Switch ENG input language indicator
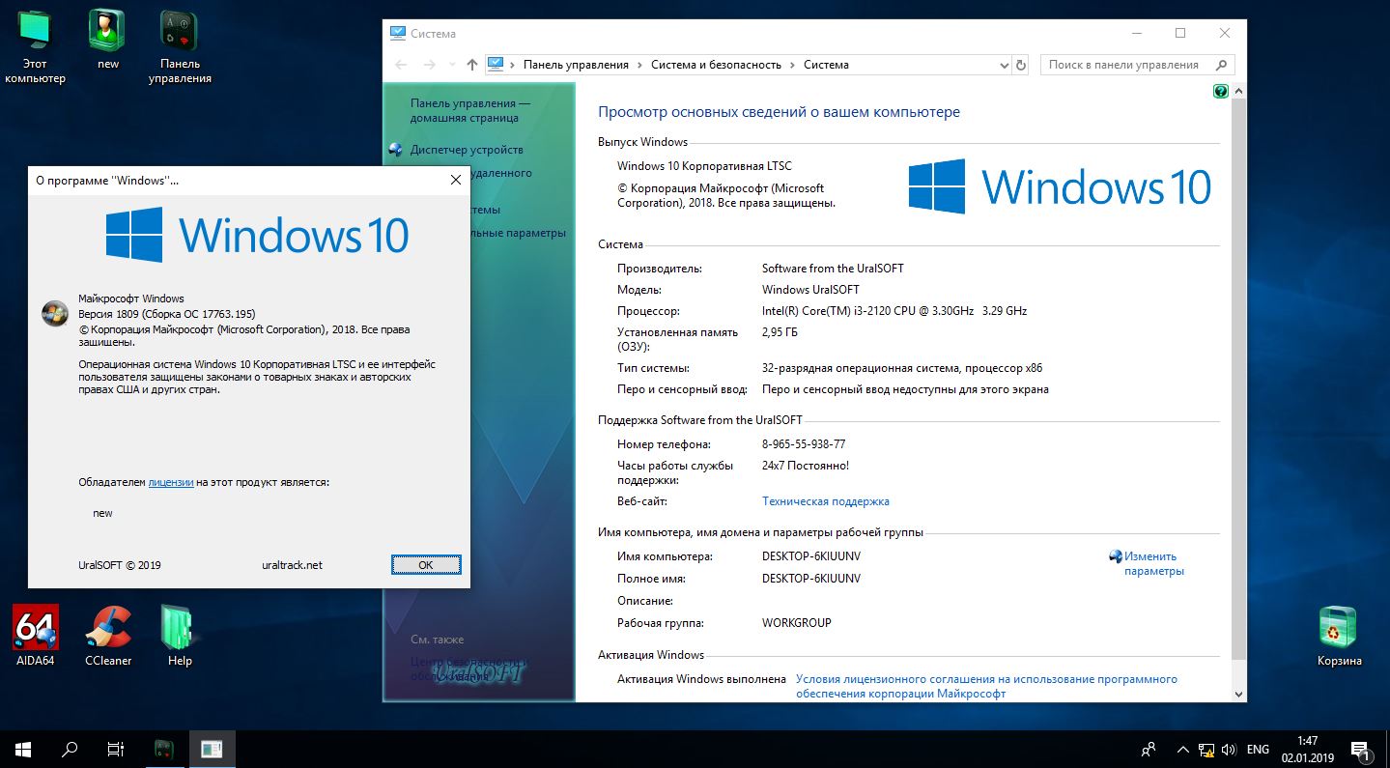This screenshot has height=768, width=1390. [x=1258, y=749]
